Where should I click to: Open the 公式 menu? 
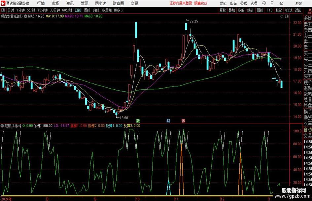click(244, 3)
